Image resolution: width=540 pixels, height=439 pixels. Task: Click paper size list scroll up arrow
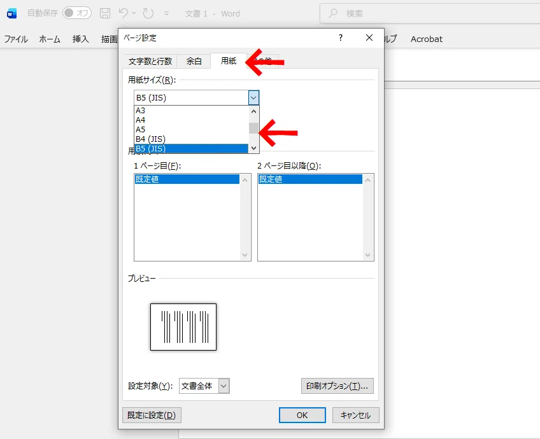254,111
